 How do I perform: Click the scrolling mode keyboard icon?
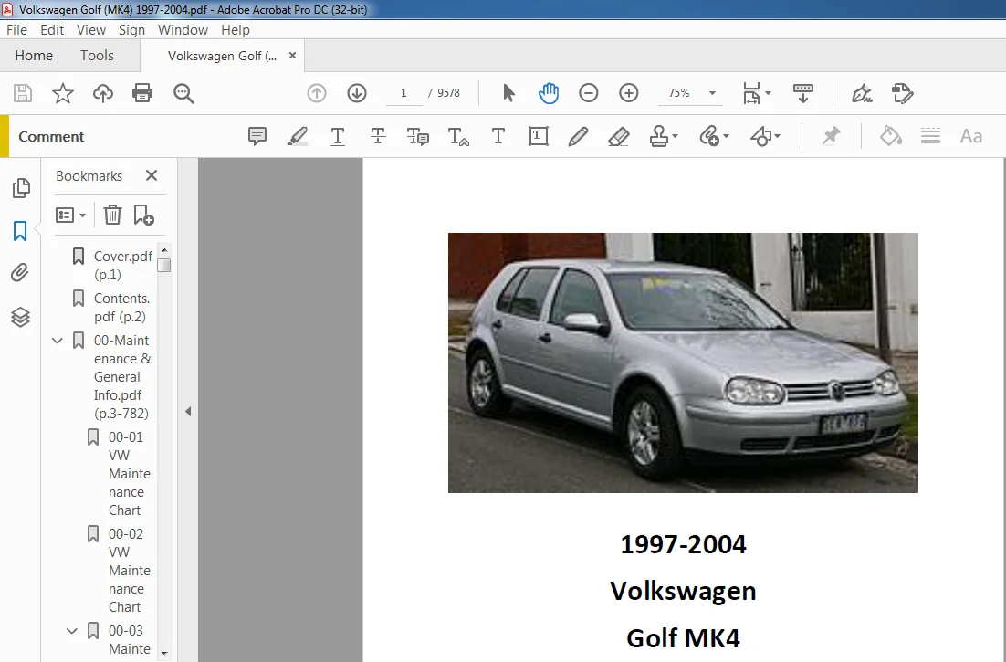[x=802, y=94]
